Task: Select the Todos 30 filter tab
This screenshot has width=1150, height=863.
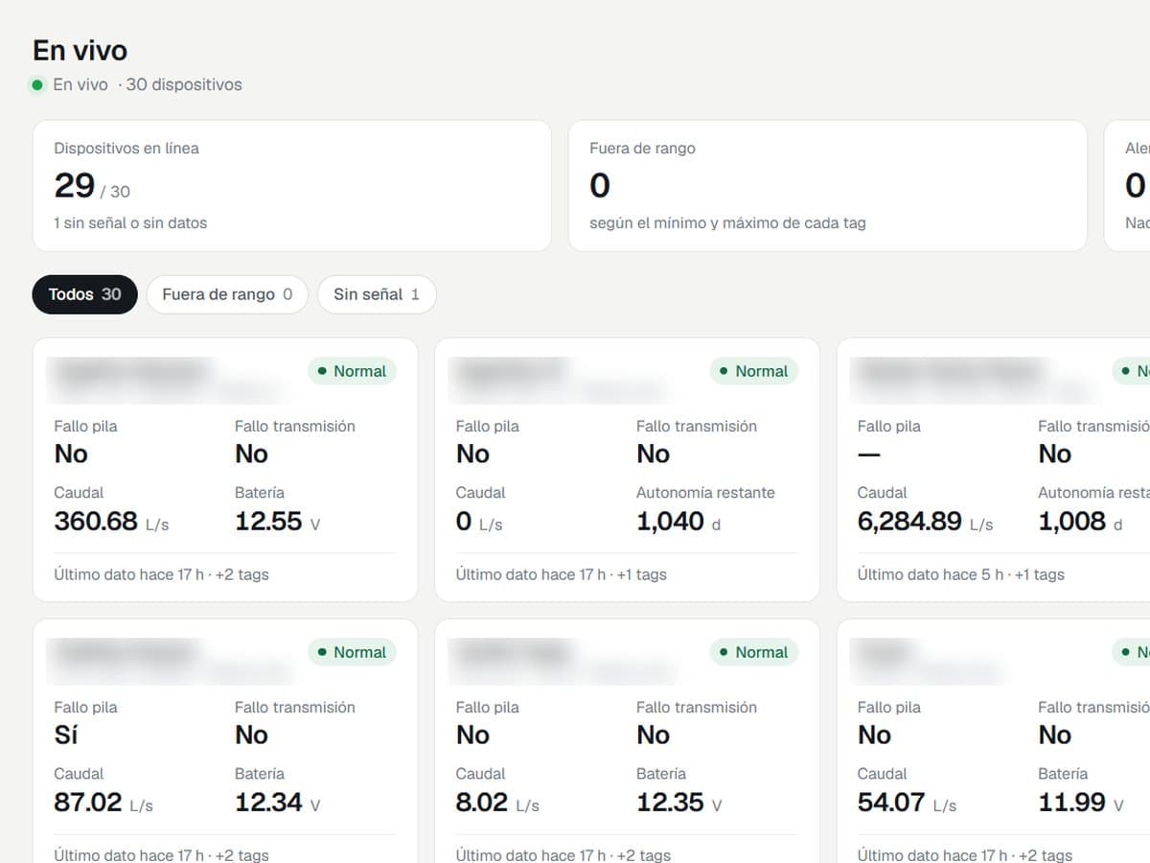Action: coord(85,294)
